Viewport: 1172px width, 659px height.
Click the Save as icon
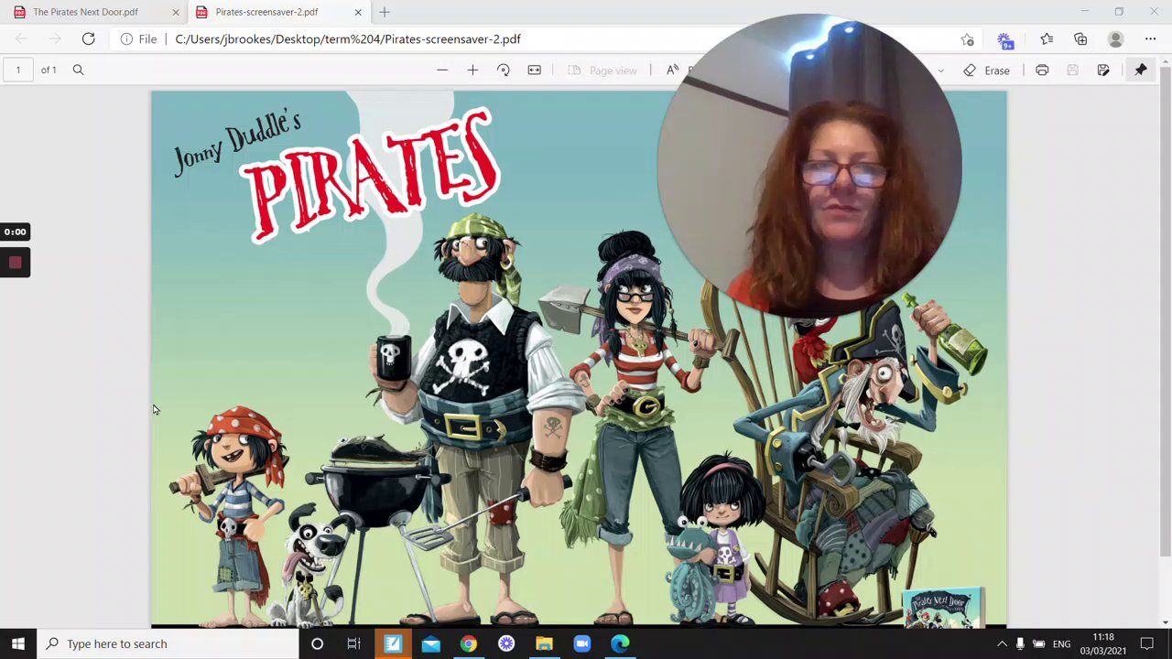pyautogui.click(x=1103, y=70)
